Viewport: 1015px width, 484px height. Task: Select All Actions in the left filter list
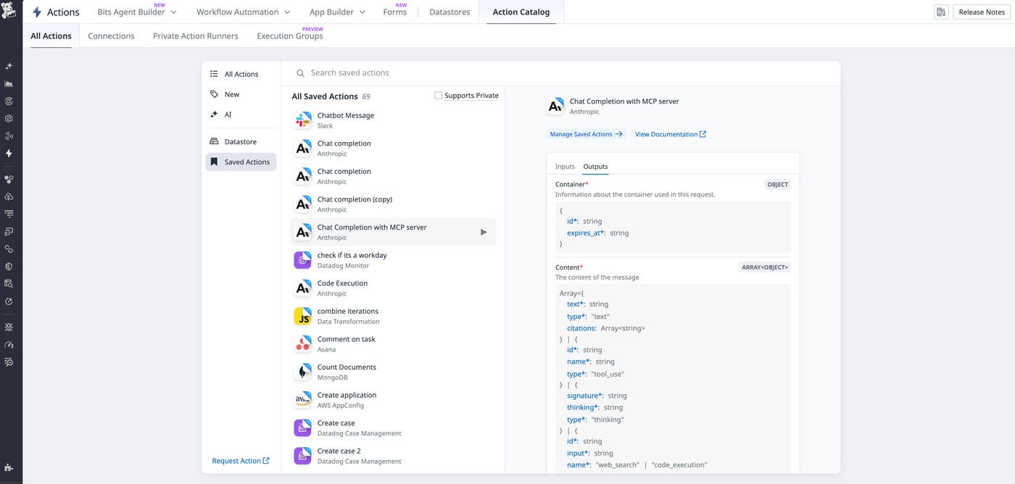(x=241, y=74)
